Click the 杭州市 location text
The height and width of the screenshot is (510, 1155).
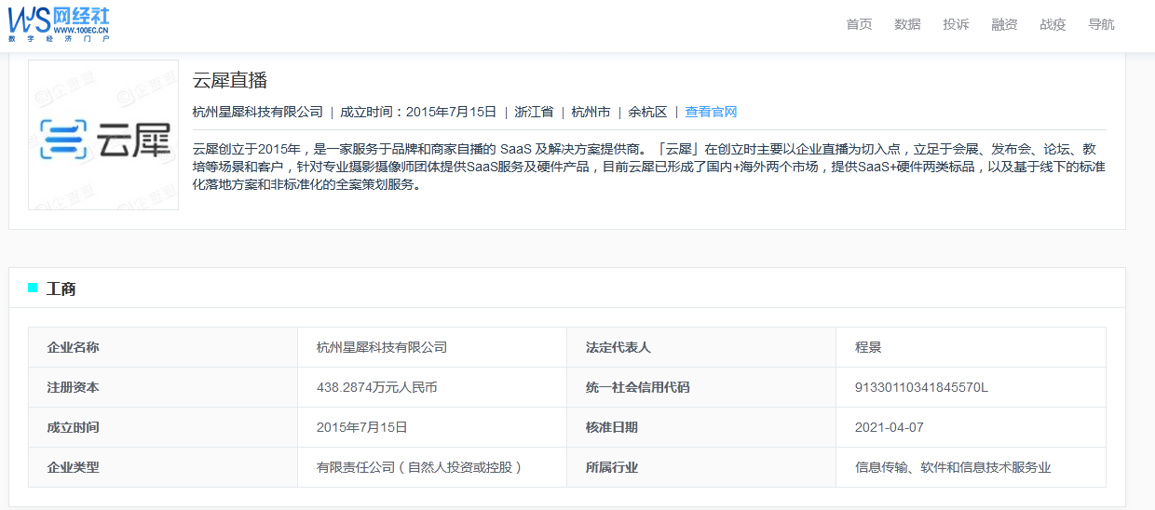coord(591,112)
